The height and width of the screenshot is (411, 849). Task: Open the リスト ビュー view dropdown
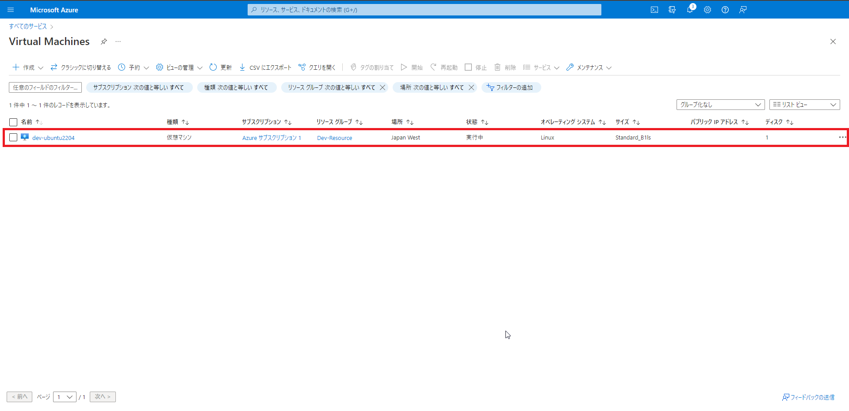click(x=804, y=105)
